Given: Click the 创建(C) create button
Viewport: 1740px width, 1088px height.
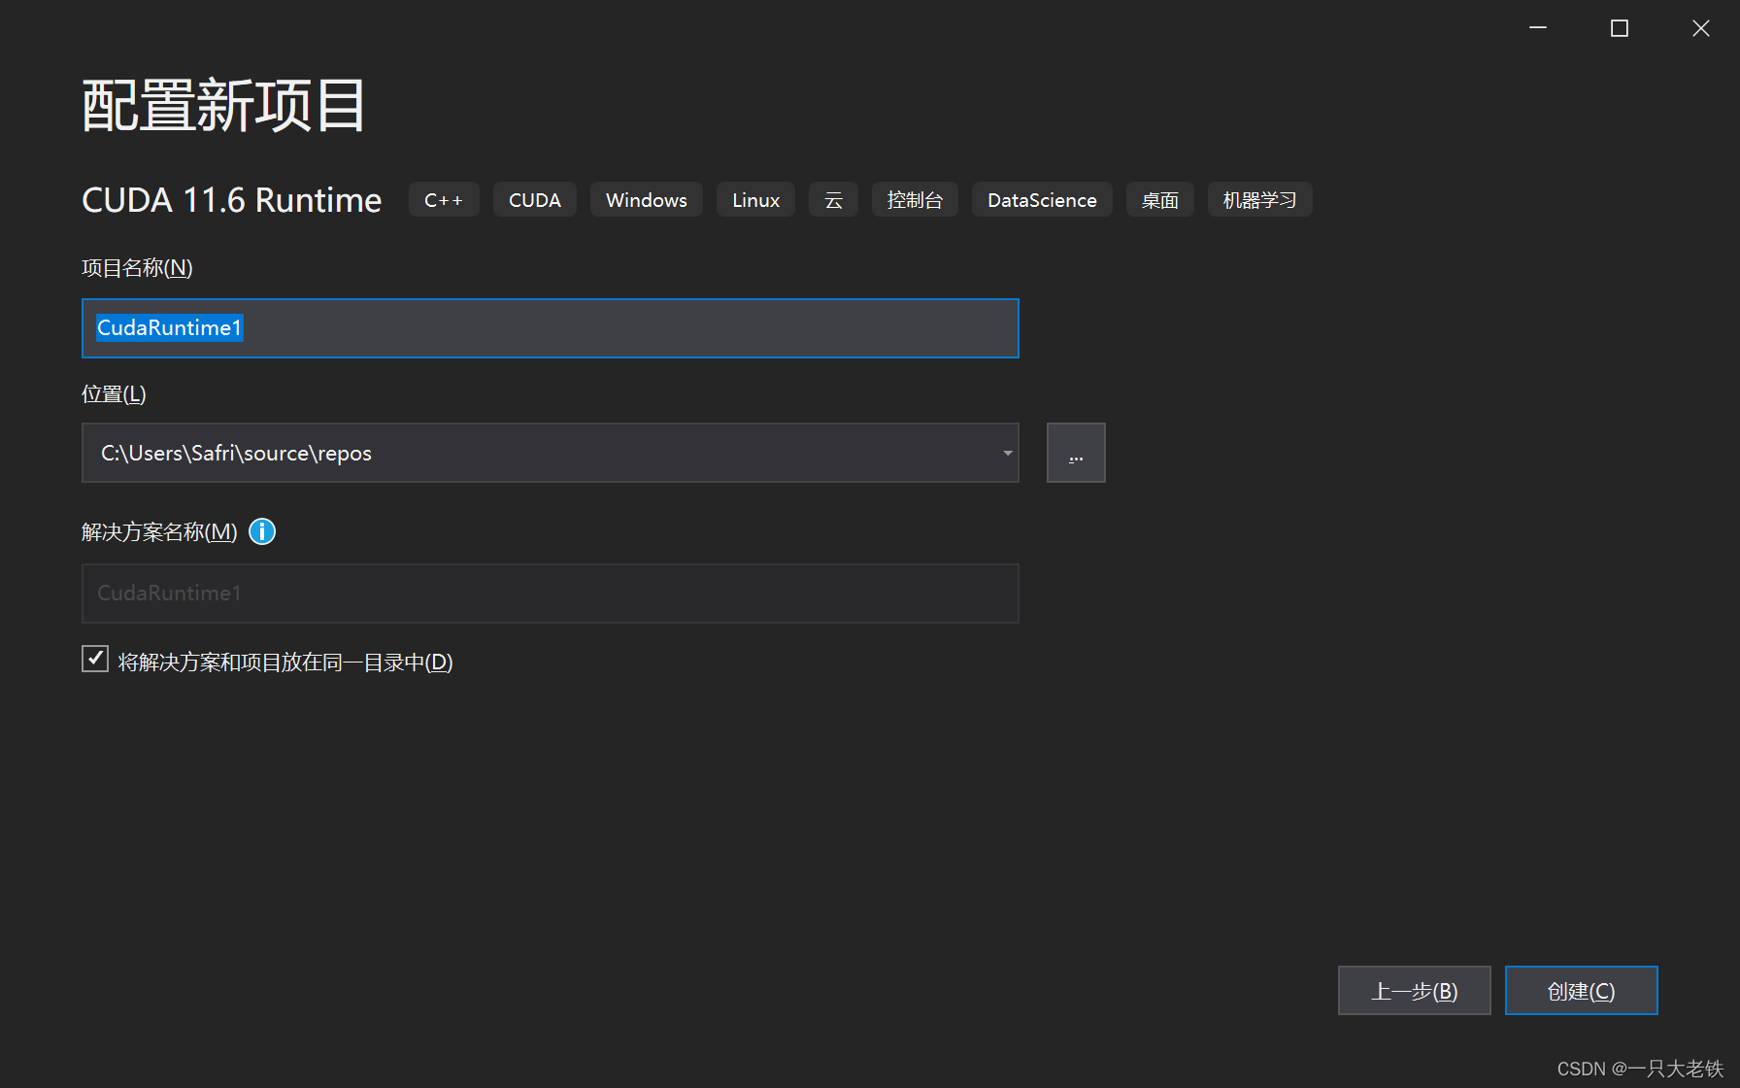Looking at the screenshot, I should [1582, 991].
